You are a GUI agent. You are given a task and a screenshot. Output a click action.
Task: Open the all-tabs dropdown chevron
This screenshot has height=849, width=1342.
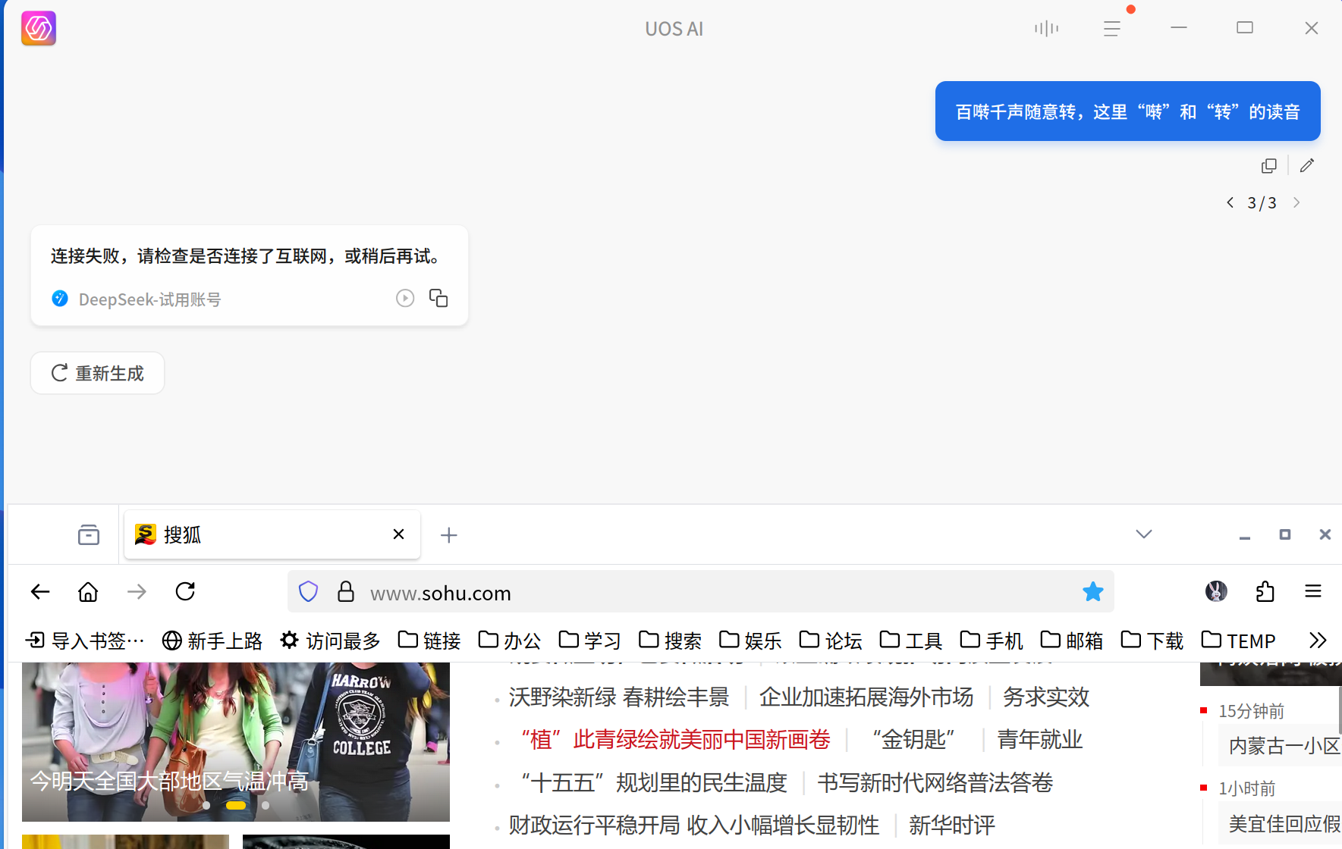(1143, 534)
